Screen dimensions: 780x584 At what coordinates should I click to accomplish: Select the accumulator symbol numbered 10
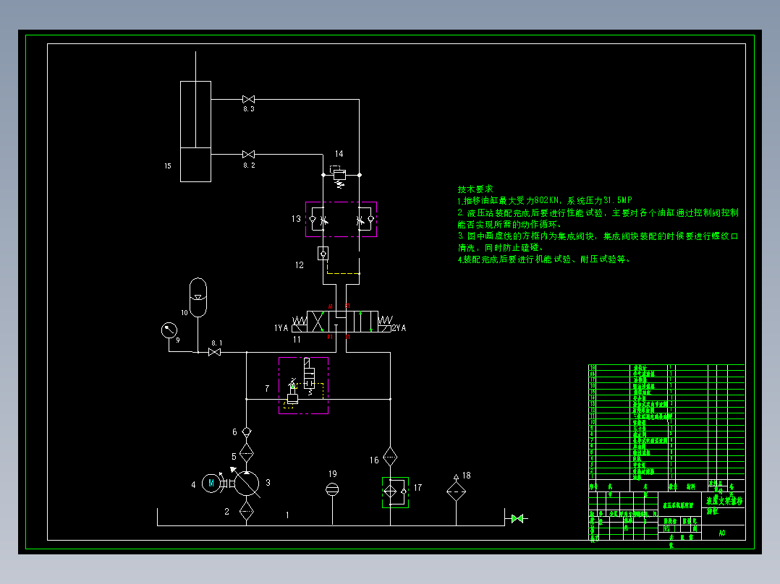point(198,297)
